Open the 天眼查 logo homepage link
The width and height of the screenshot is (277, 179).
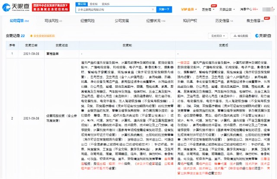coord(16,7)
